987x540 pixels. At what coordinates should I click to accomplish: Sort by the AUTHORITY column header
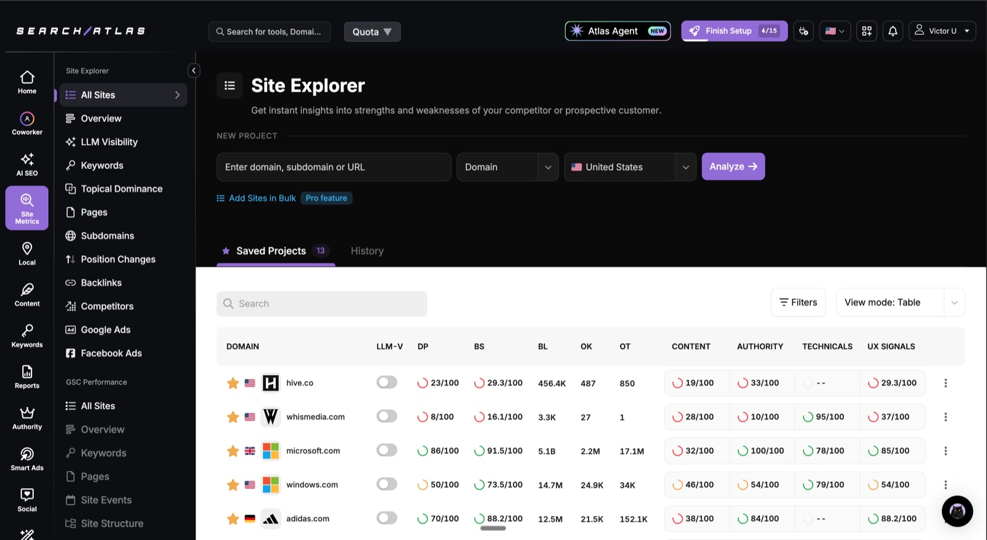coord(760,347)
